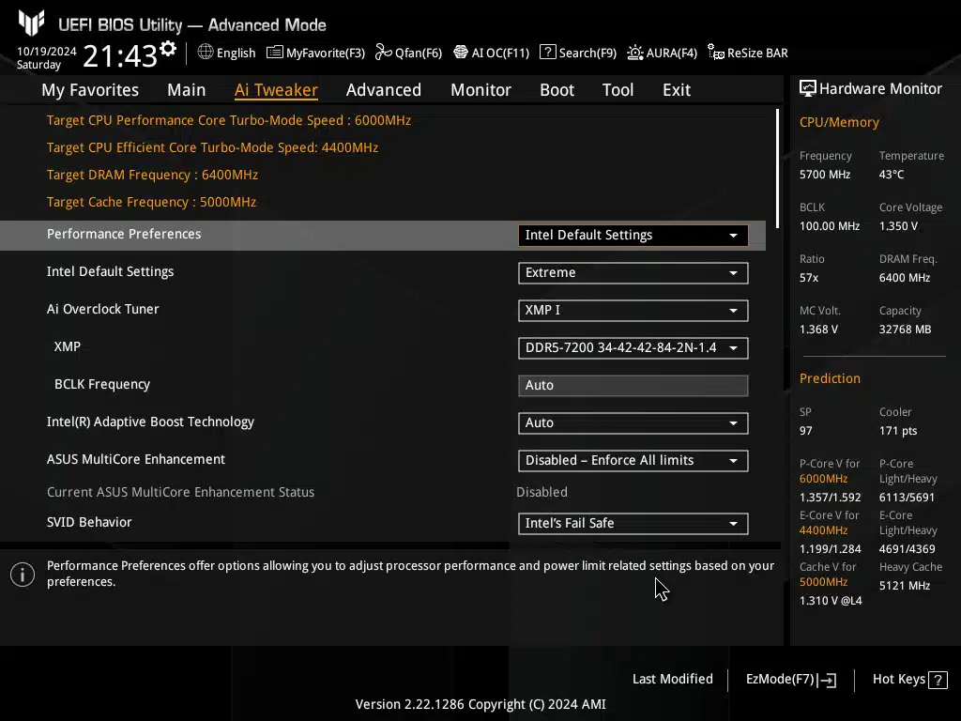961x721 pixels.
Task: Switch to Tool tab
Action: click(618, 90)
